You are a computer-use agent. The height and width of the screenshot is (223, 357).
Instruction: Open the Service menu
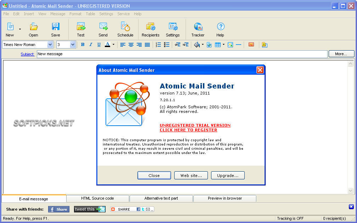[x=123, y=14]
